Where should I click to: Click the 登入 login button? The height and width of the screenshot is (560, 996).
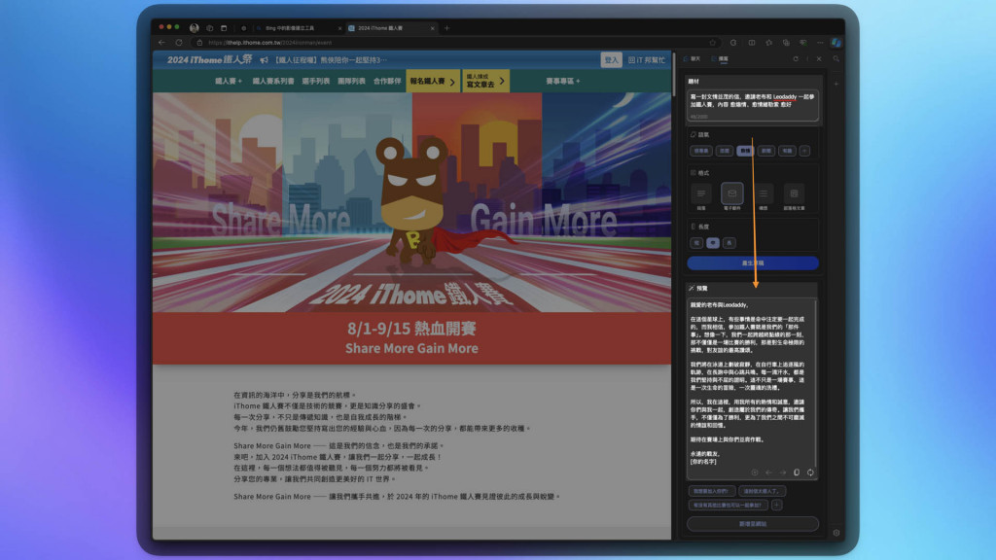pyautogui.click(x=611, y=60)
